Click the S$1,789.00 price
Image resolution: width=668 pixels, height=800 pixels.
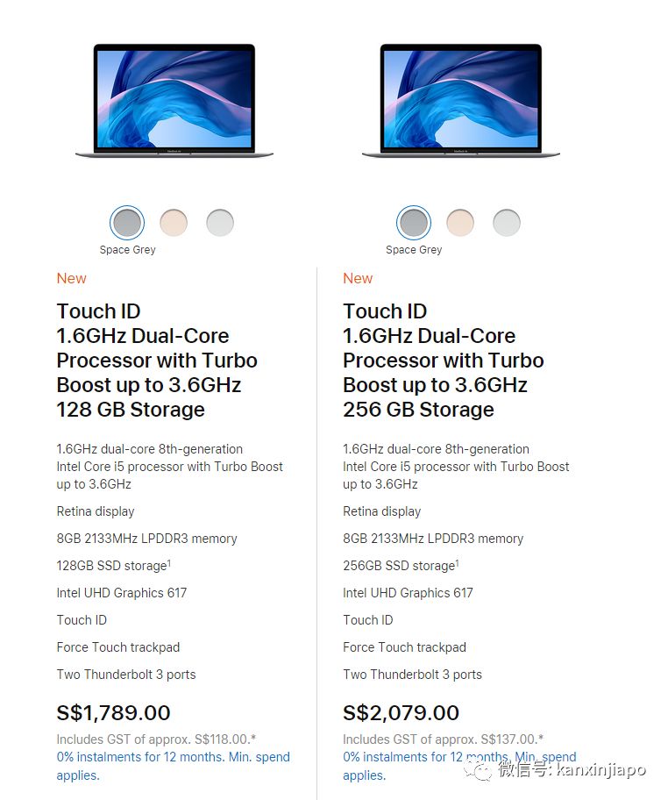coord(114,712)
